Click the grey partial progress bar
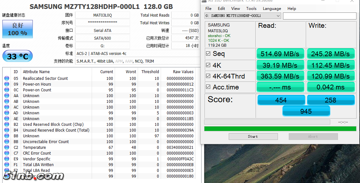This screenshot has width=360, height=183. click(x=267, y=122)
